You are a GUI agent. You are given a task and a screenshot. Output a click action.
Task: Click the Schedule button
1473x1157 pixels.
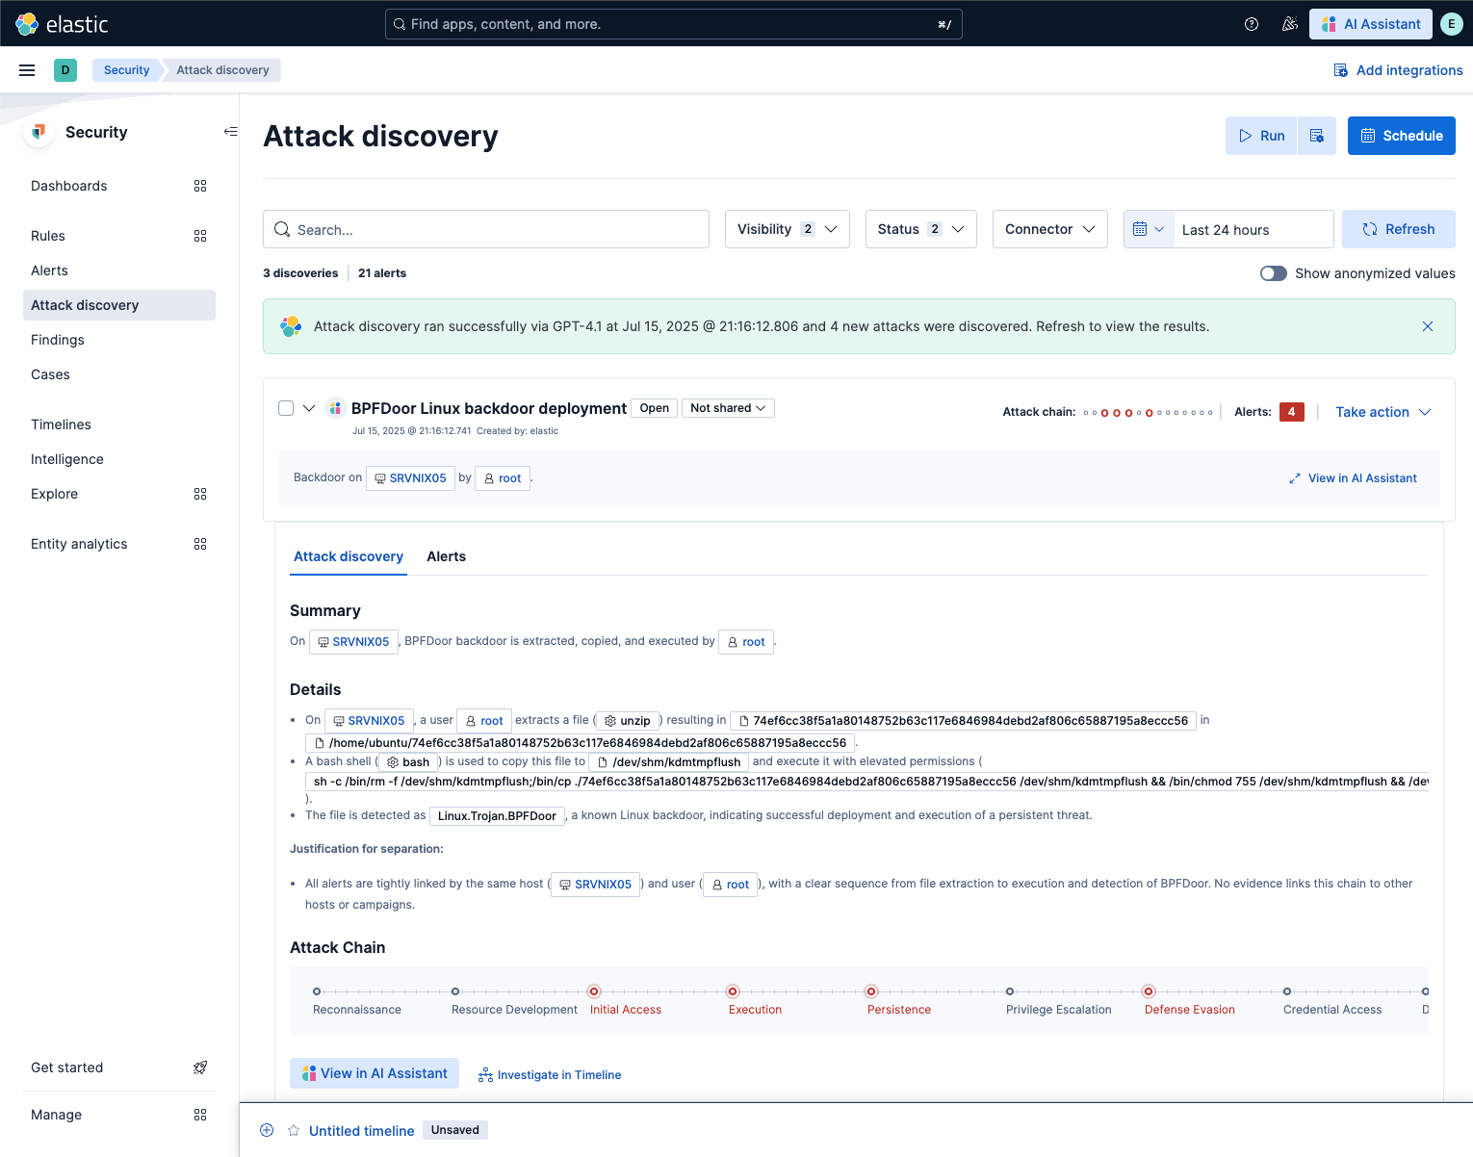tap(1401, 136)
